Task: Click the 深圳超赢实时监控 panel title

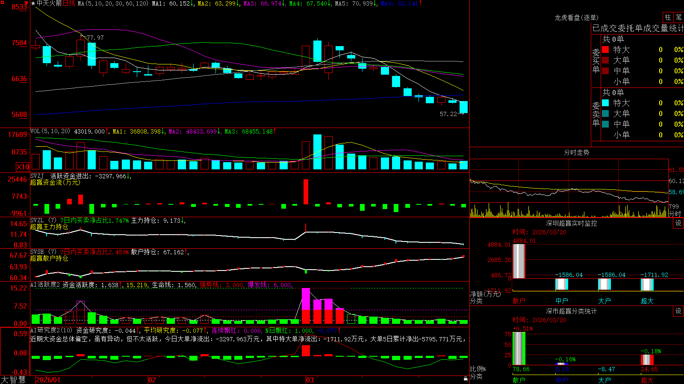Action: pos(572,223)
